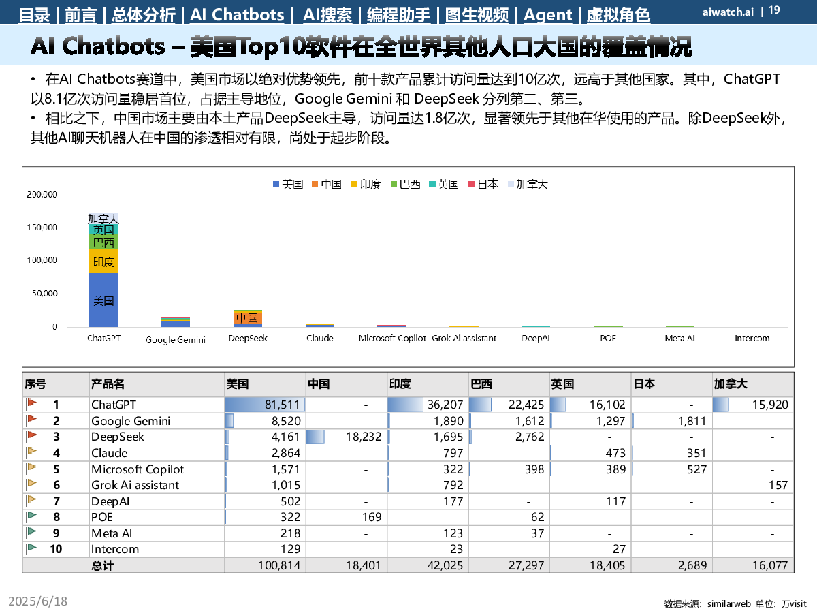The image size is (817, 613).
Task: Open the 目录 section in top navigation
Action: coord(34,14)
